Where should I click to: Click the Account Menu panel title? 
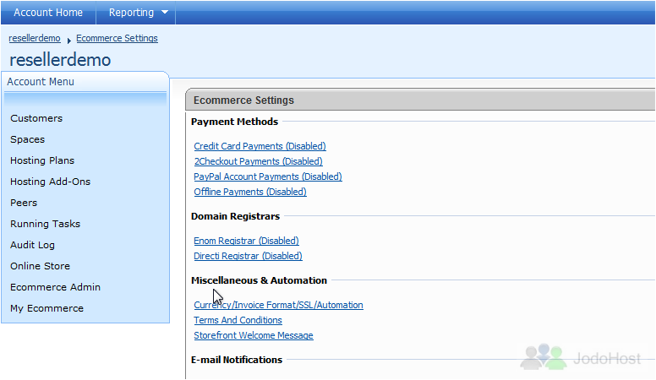[x=41, y=82]
